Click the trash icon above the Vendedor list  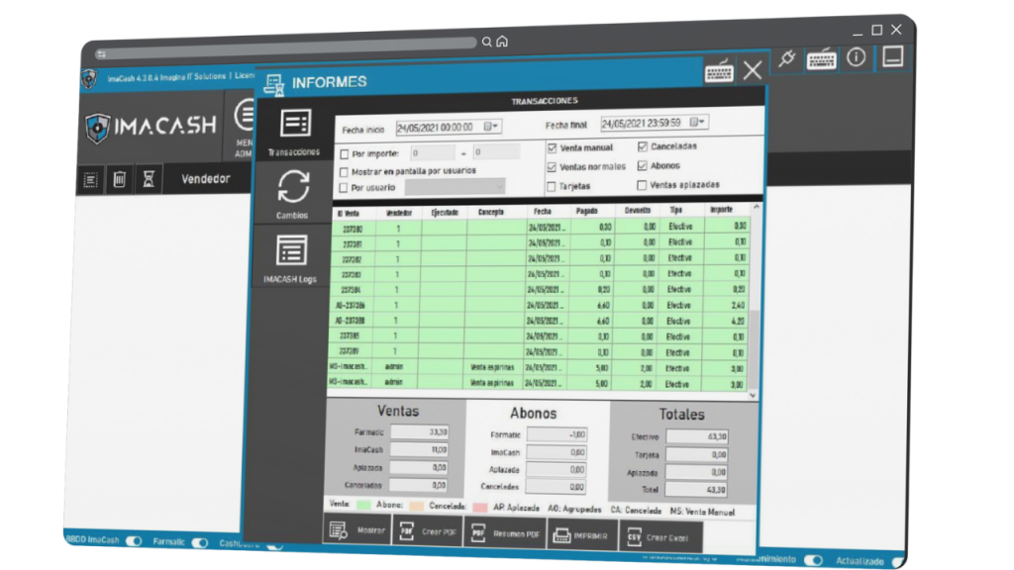point(119,179)
